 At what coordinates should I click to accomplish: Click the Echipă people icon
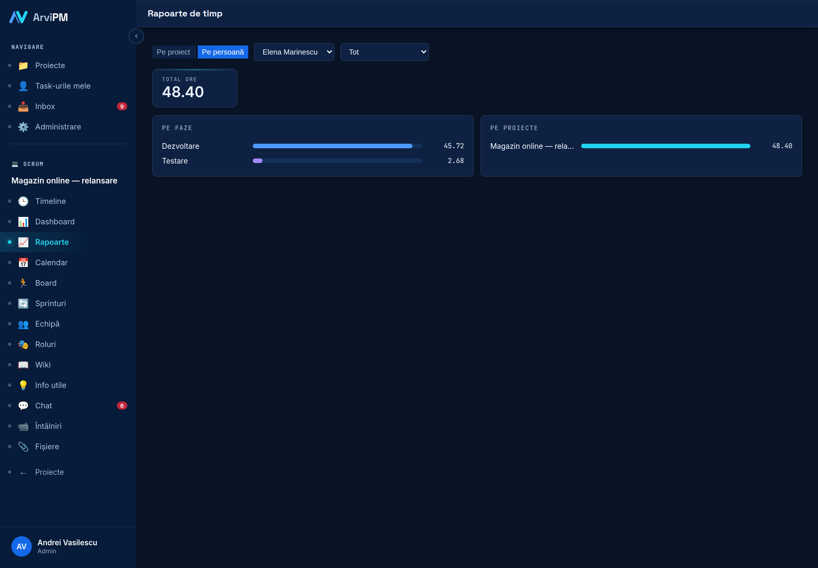coord(23,324)
